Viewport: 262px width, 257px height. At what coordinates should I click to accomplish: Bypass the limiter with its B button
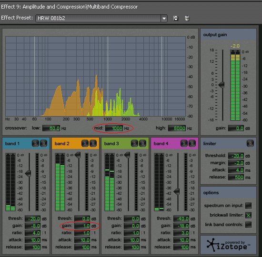(x=250, y=143)
